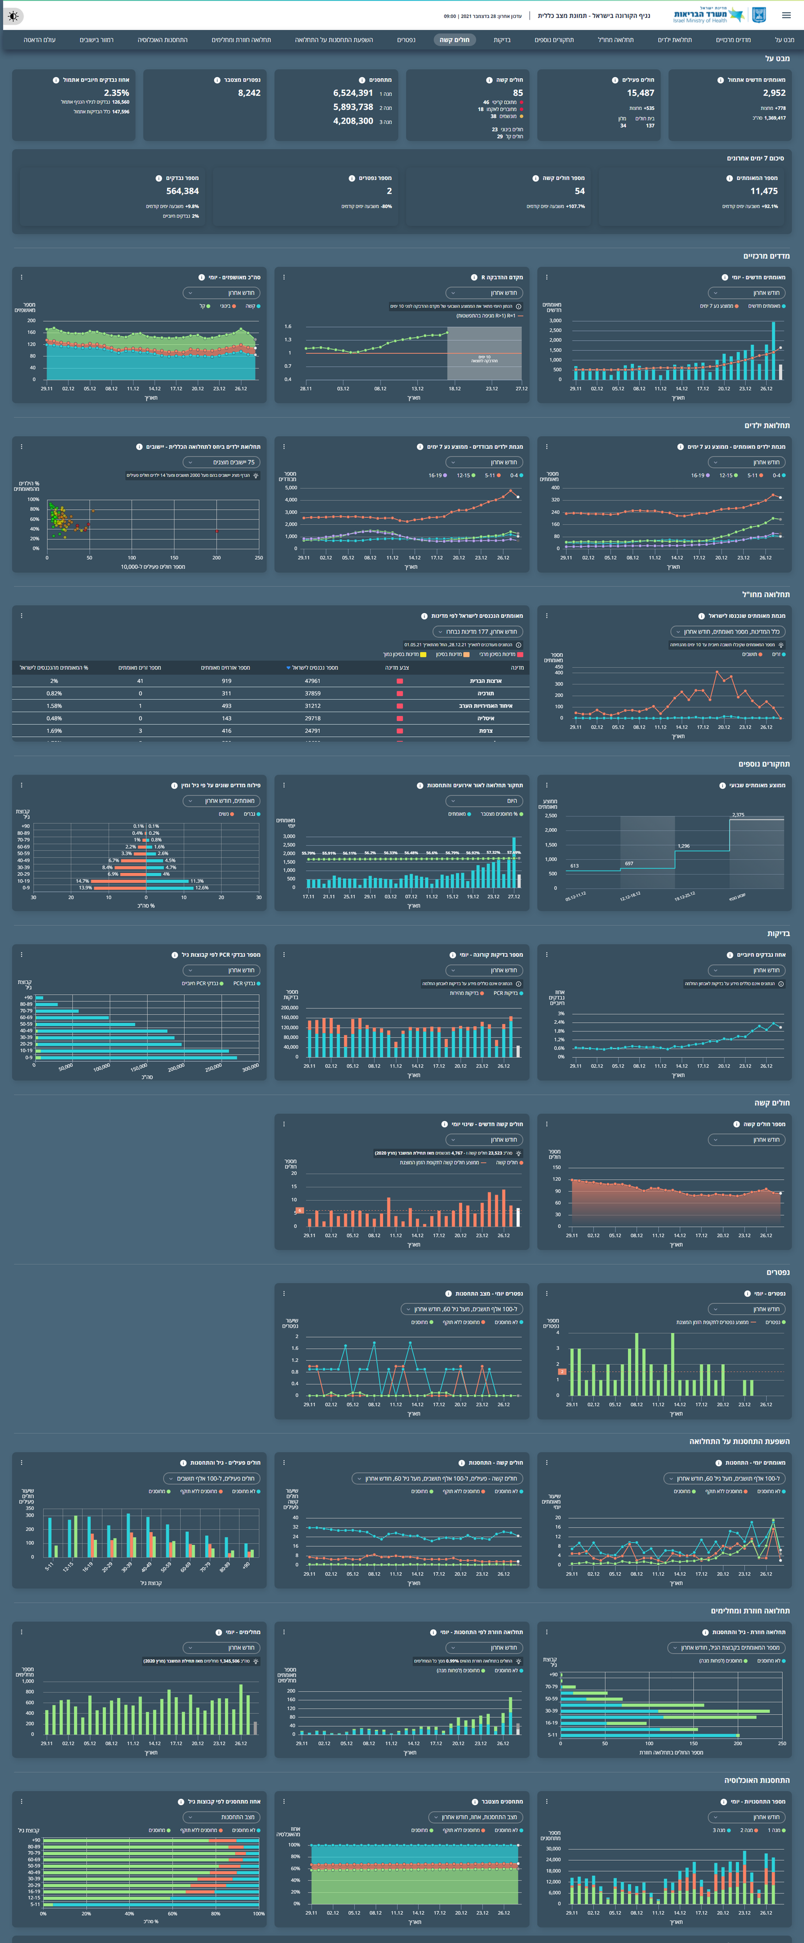Image resolution: width=804 pixels, height=1943 pixels.
Task: Select the נפטרים navigation tab
Action: [x=406, y=40]
